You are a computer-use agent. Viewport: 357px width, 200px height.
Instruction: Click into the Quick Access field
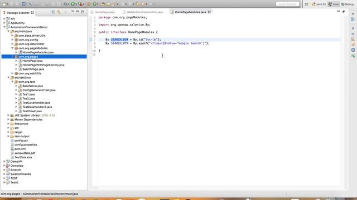click(x=288, y=4)
